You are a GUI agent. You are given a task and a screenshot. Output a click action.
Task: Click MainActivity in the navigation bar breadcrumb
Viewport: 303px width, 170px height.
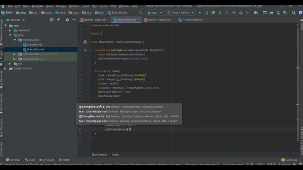click(x=117, y=13)
